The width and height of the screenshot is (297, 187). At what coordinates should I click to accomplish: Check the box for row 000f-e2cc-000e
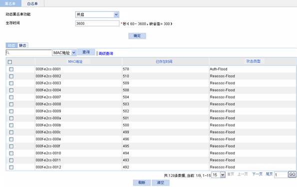pos(11,139)
